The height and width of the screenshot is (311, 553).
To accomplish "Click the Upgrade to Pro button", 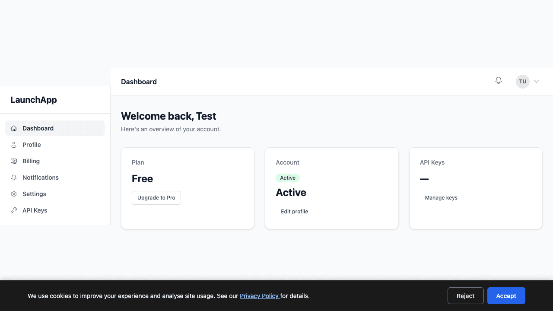I will click(x=156, y=197).
